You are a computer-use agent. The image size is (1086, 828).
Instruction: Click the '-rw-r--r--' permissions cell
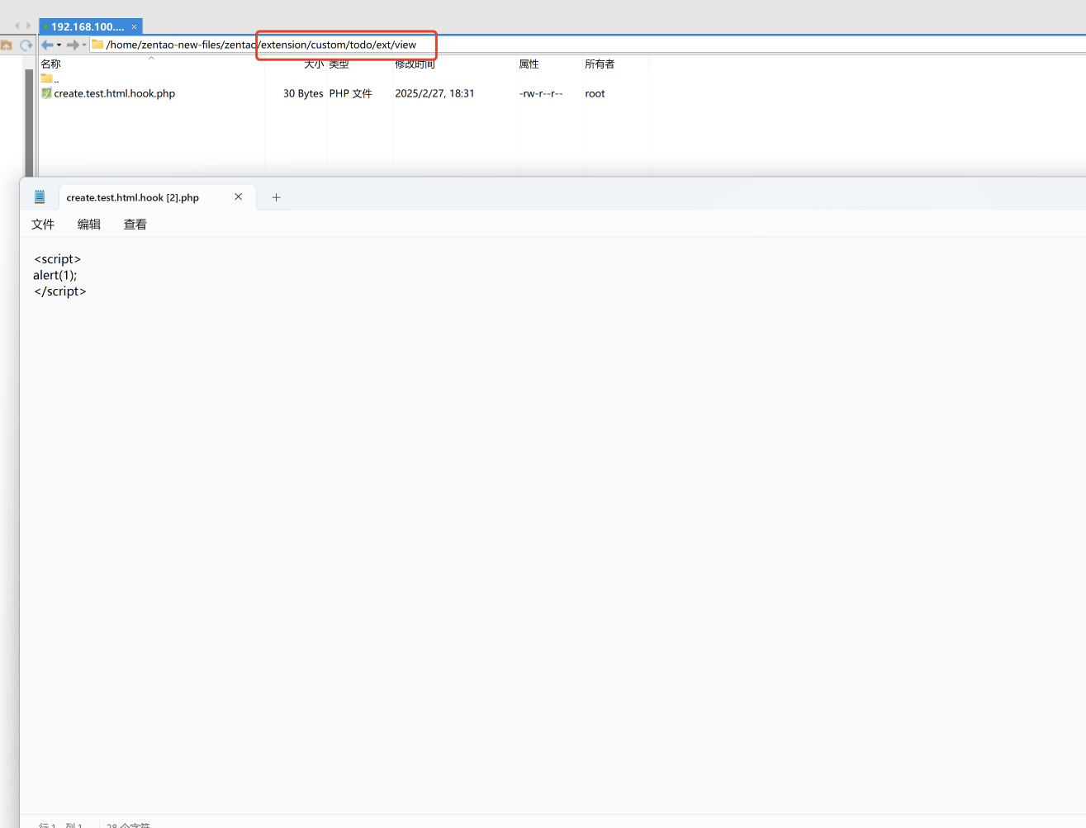pos(541,93)
